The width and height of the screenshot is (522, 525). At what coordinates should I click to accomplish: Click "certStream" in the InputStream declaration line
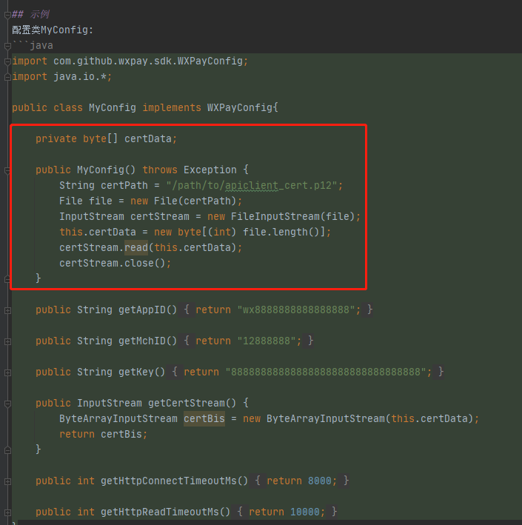[x=160, y=216]
